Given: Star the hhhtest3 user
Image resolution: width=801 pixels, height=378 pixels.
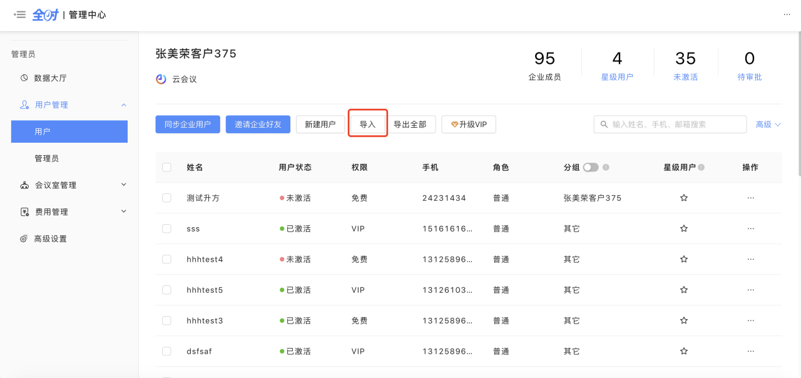Looking at the screenshot, I should click(684, 320).
